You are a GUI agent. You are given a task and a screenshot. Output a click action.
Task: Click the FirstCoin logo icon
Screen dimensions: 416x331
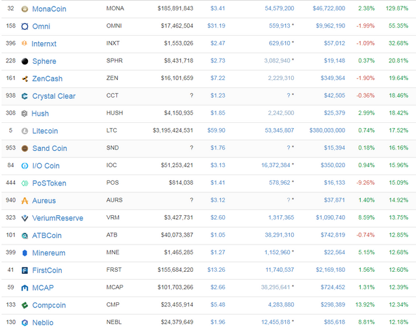click(25, 271)
